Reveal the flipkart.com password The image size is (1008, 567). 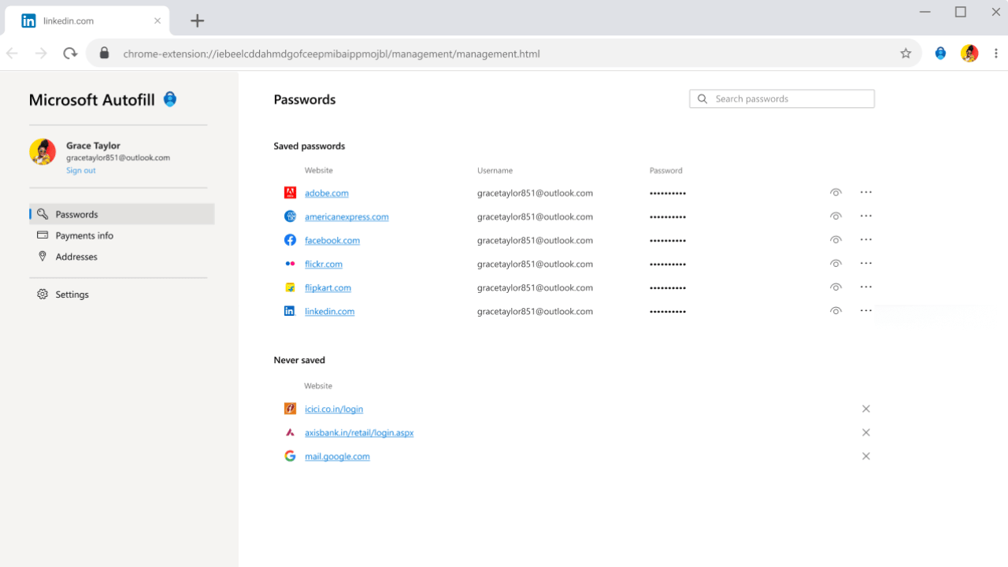(x=836, y=287)
